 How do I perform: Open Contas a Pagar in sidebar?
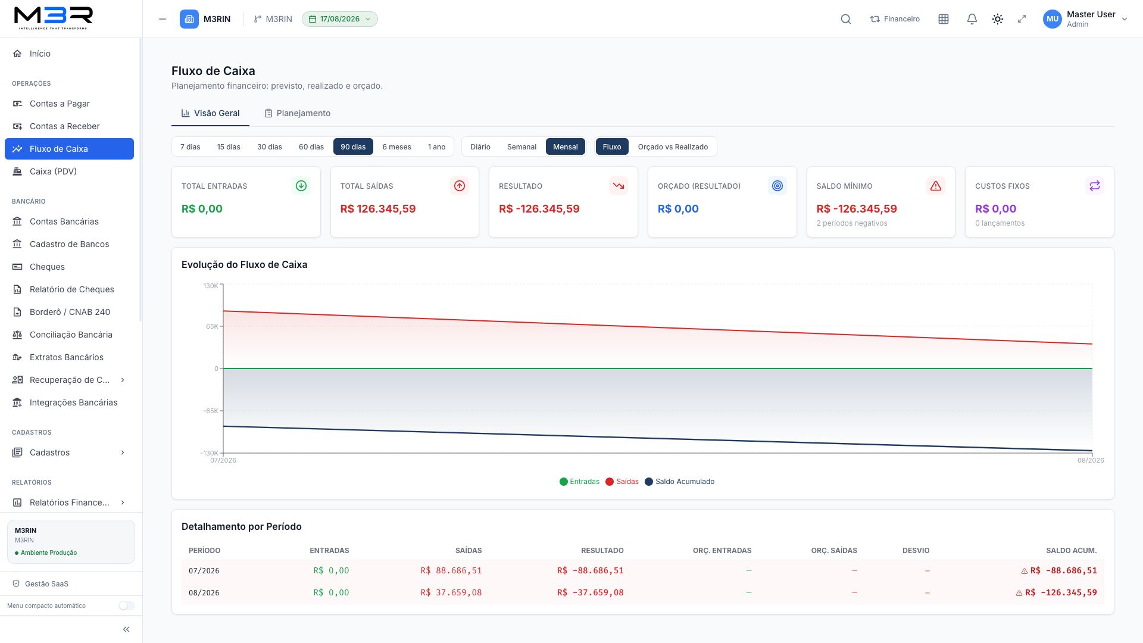pyautogui.click(x=69, y=104)
